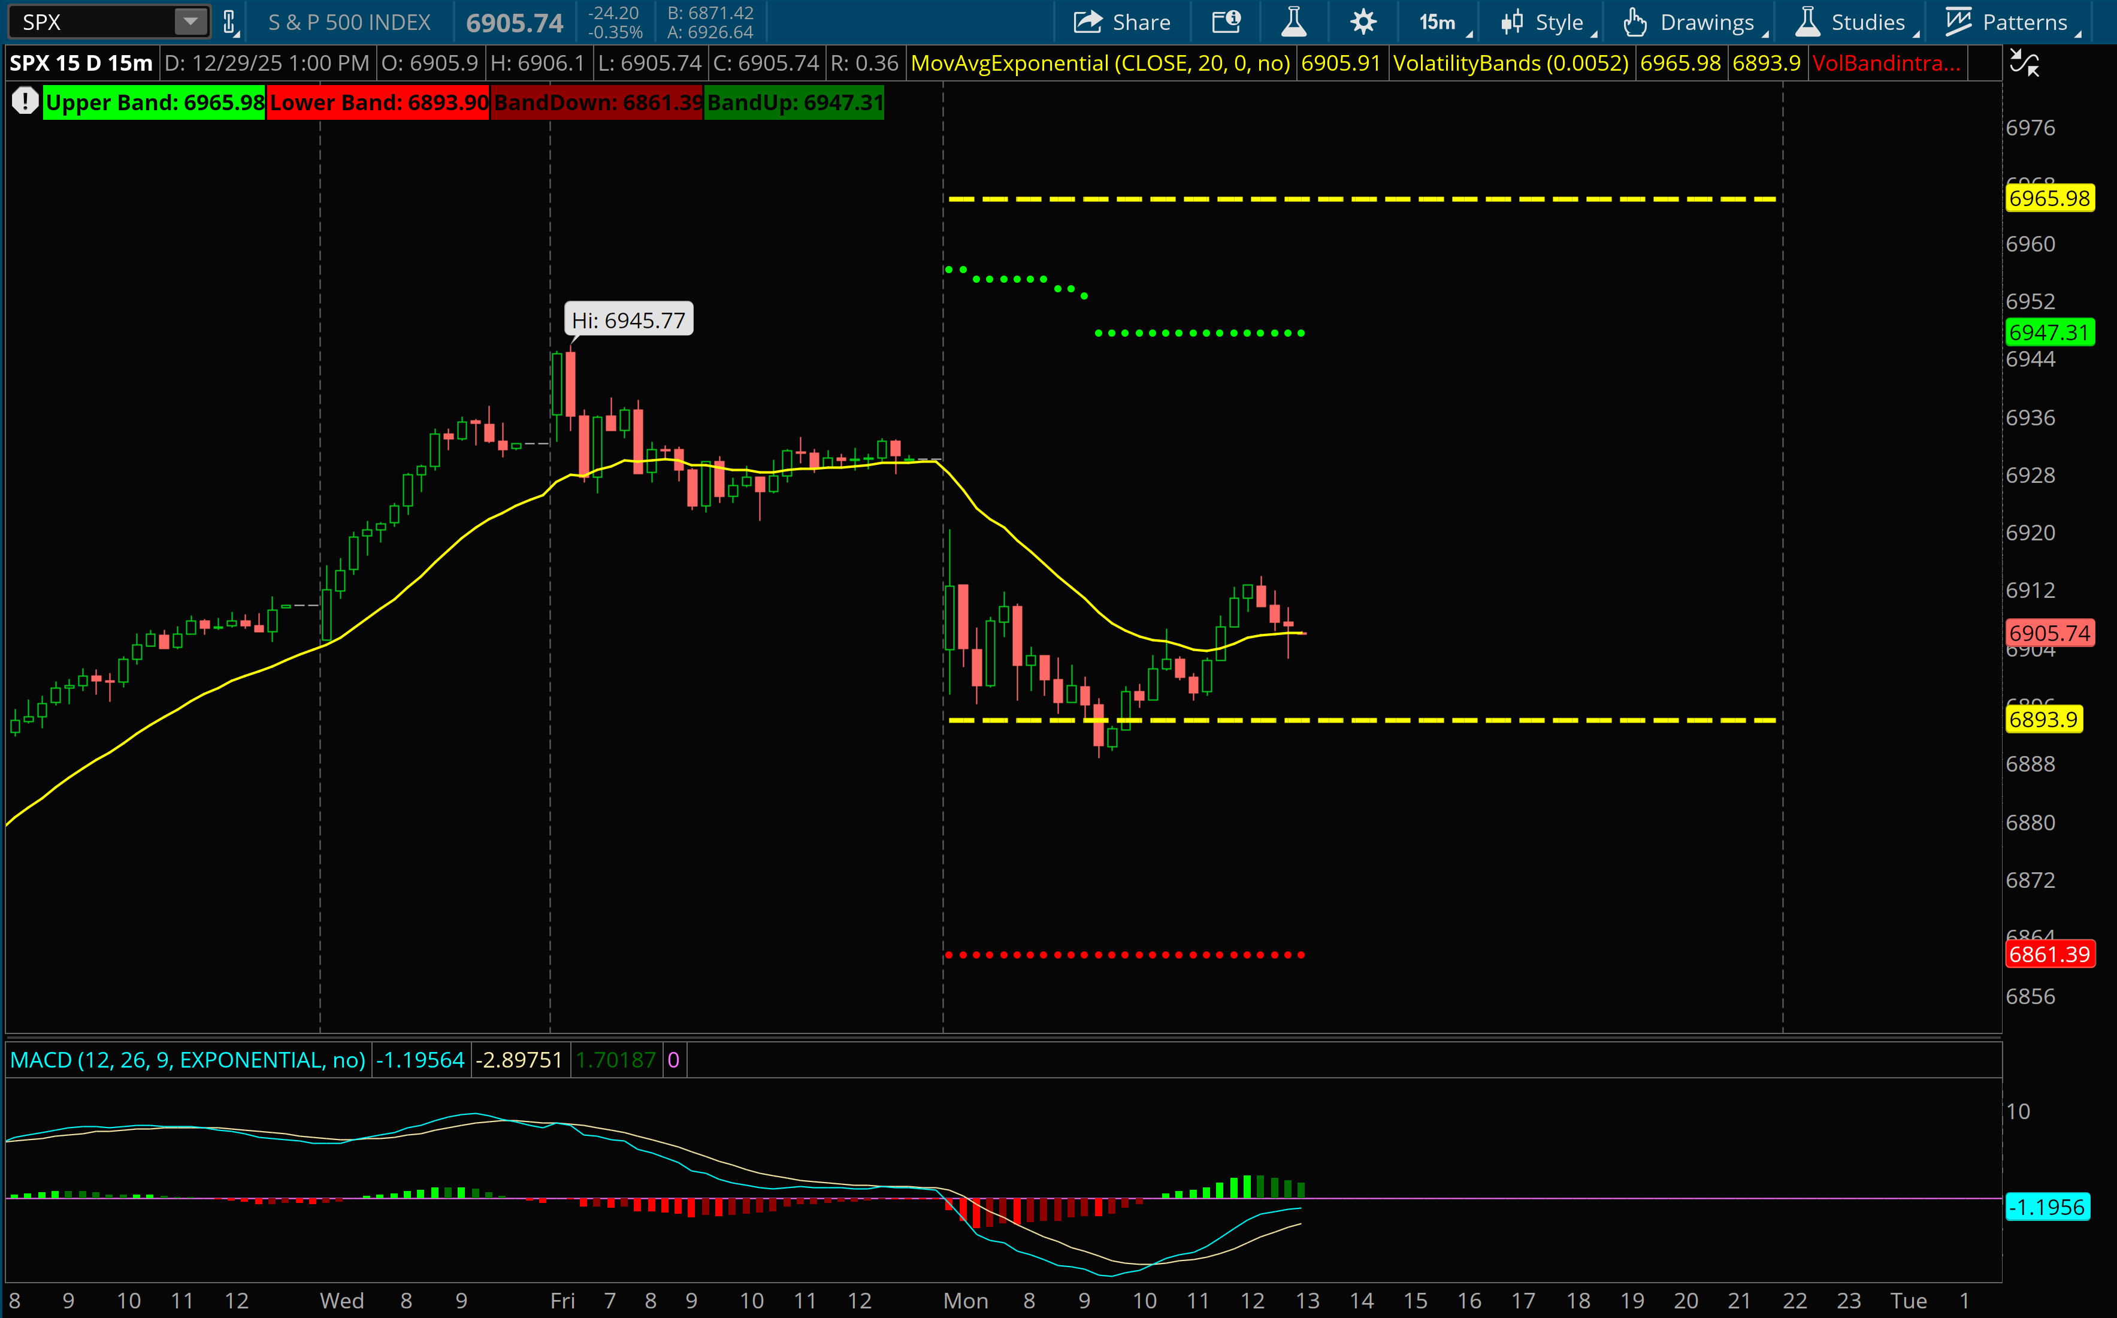Viewport: 2117px width, 1318px height.
Task: Toggle chart expand/collapse arrows icon
Action: pos(2024,63)
